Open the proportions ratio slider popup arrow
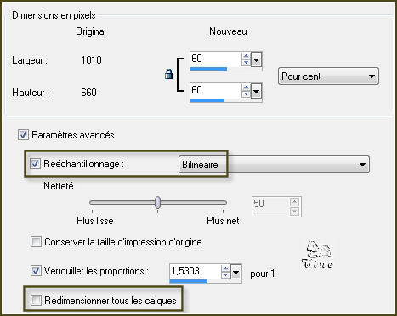The image size is (397, 316). coord(235,272)
